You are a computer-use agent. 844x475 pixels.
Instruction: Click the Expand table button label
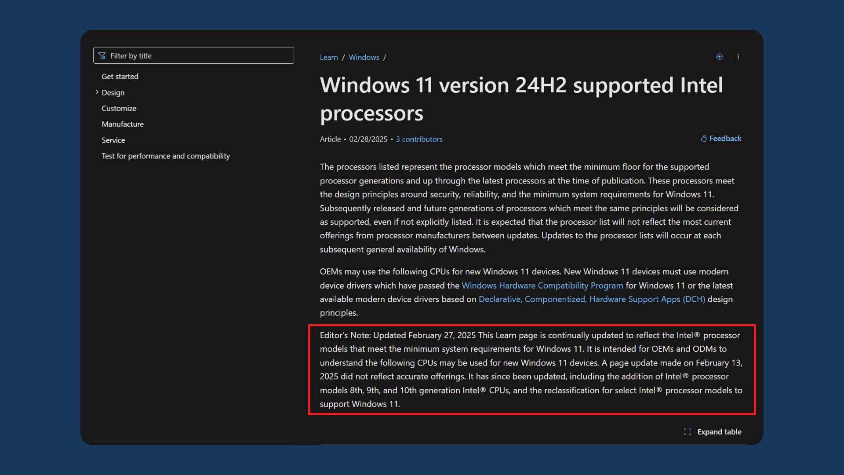click(719, 432)
